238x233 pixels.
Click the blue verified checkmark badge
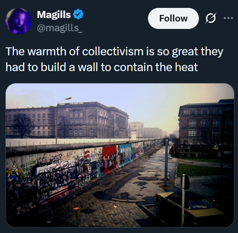coord(78,14)
